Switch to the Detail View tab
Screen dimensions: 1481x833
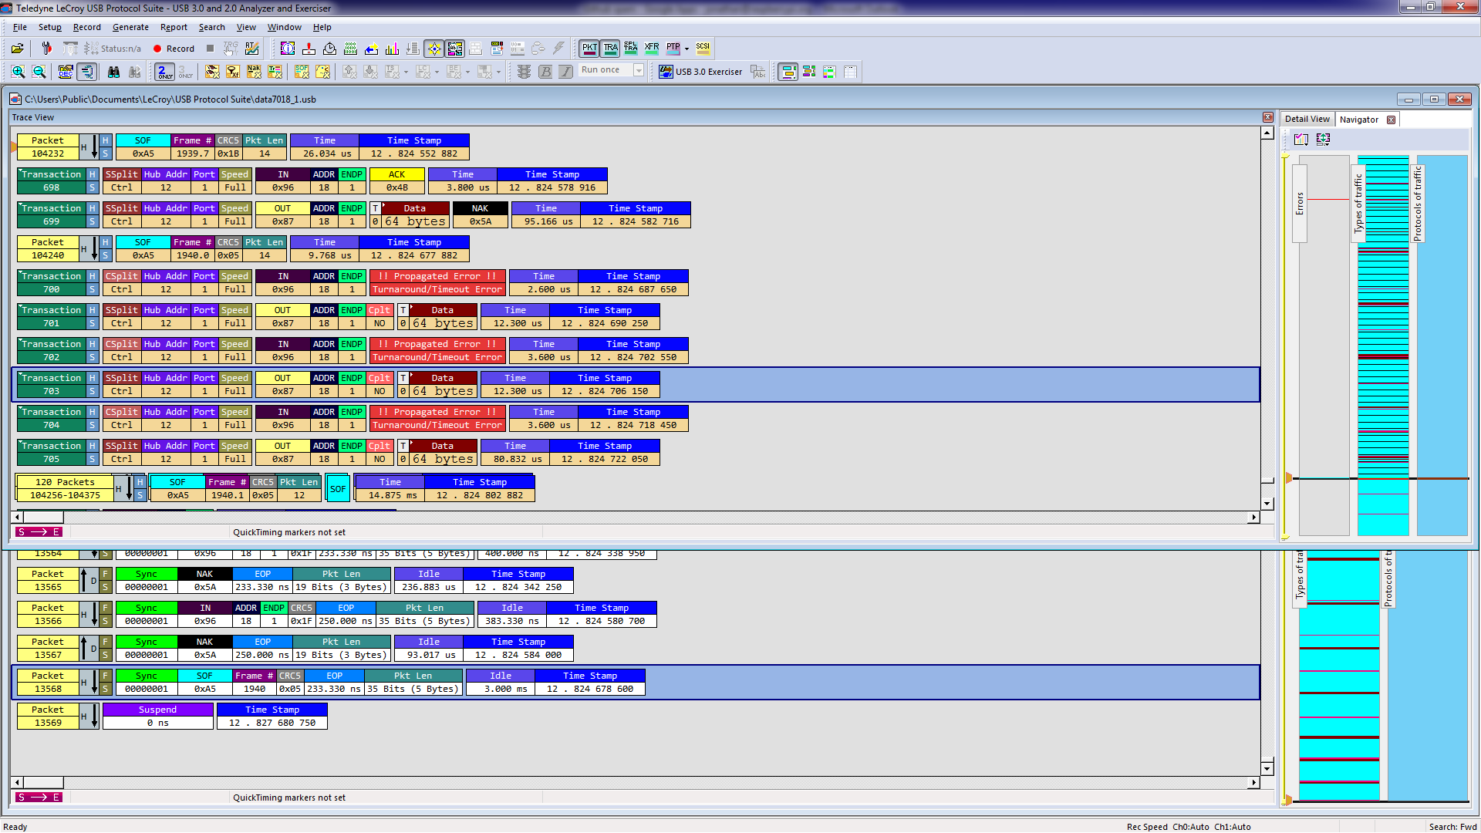pyautogui.click(x=1307, y=120)
